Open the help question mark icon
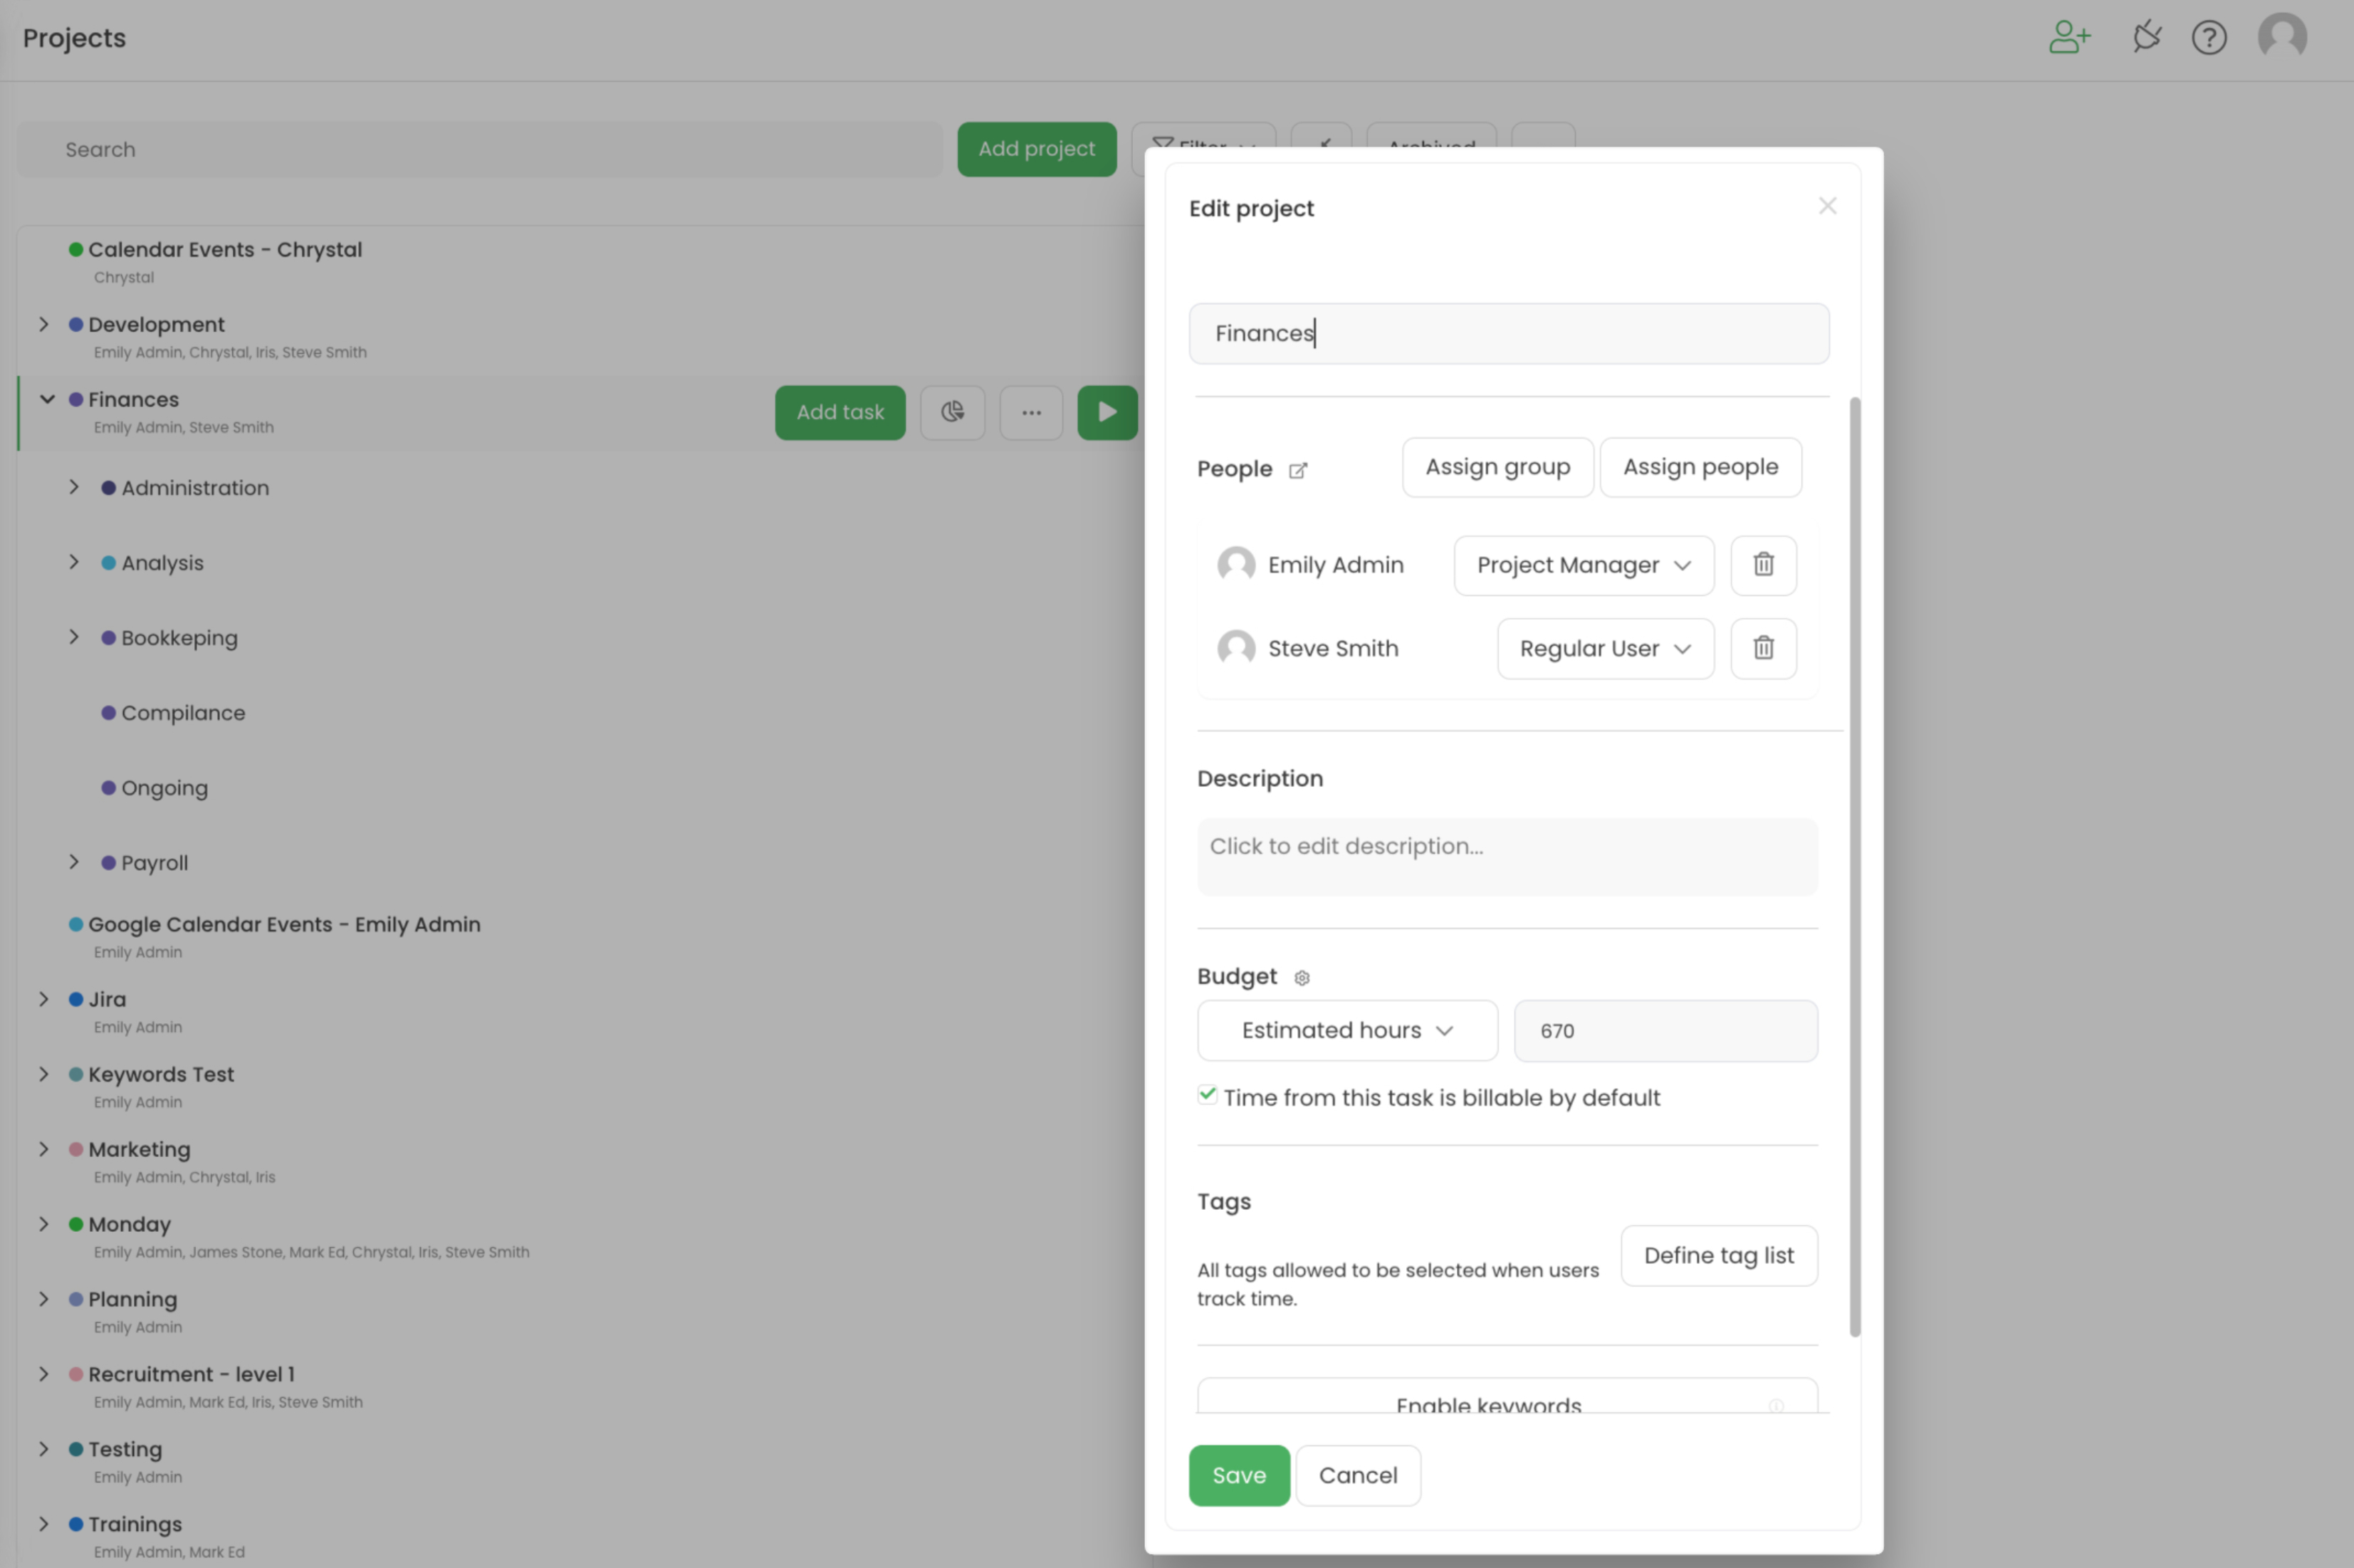 [2209, 38]
